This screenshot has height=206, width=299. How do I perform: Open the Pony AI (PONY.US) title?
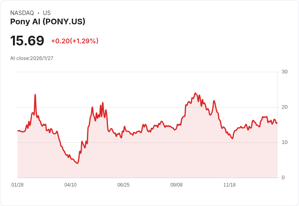48,22
